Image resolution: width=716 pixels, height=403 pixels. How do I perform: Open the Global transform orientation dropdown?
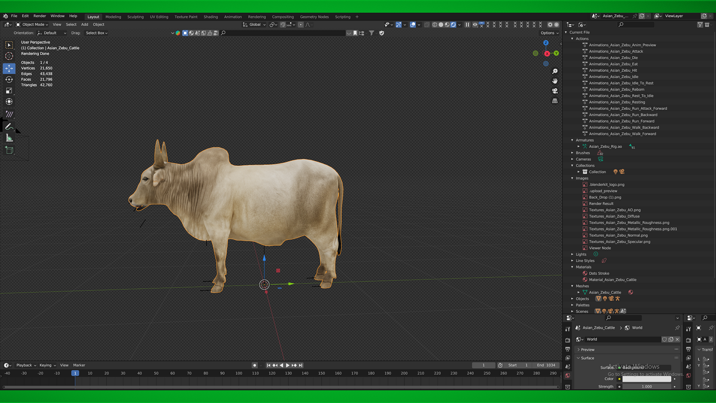click(254, 25)
